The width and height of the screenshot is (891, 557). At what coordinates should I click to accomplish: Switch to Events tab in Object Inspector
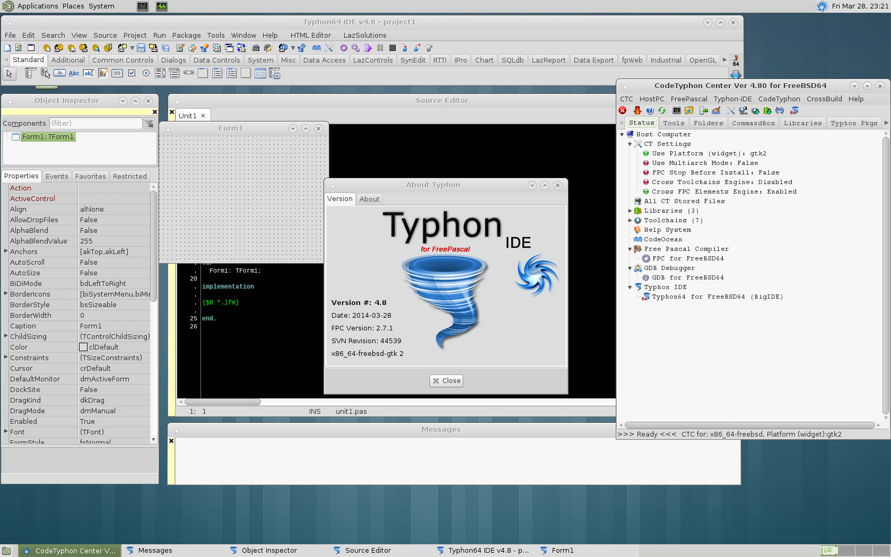pos(57,176)
